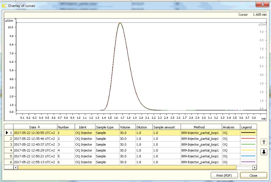
Task: Click the black legend line for curve 1
Action: 248,133
